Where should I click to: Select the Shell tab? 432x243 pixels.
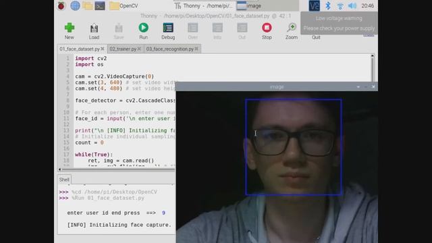point(64,180)
